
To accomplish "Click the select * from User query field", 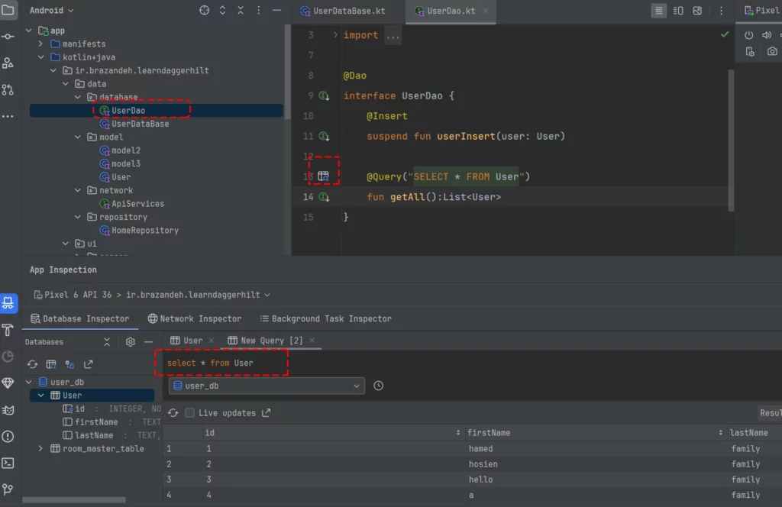I will (221, 363).
